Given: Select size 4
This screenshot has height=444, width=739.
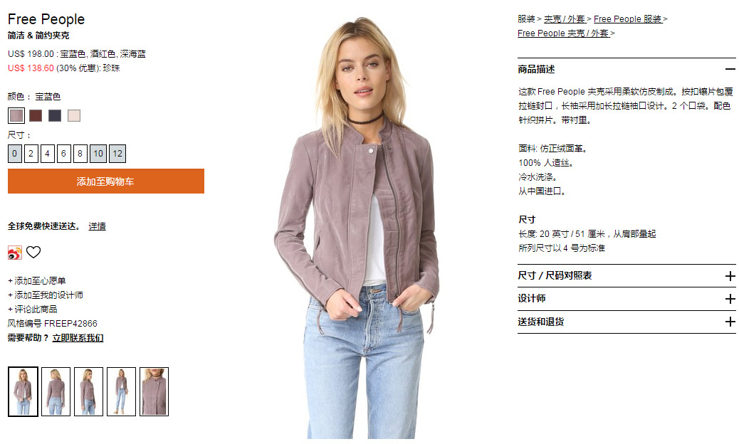Looking at the screenshot, I should pos(47,154).
